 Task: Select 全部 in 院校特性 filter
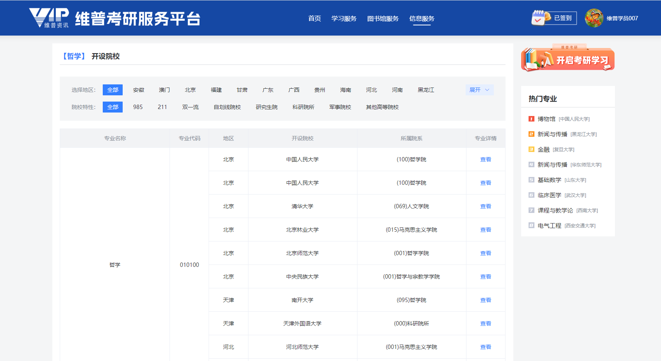click(x=113, y=107)
